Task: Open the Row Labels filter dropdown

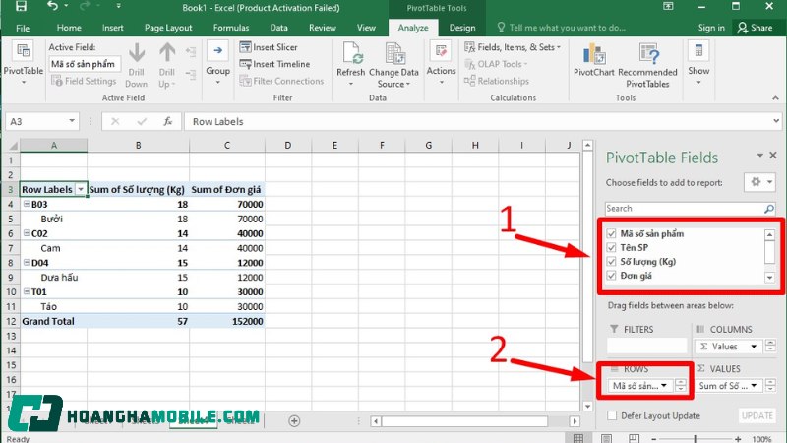Action: click(81, 189)
